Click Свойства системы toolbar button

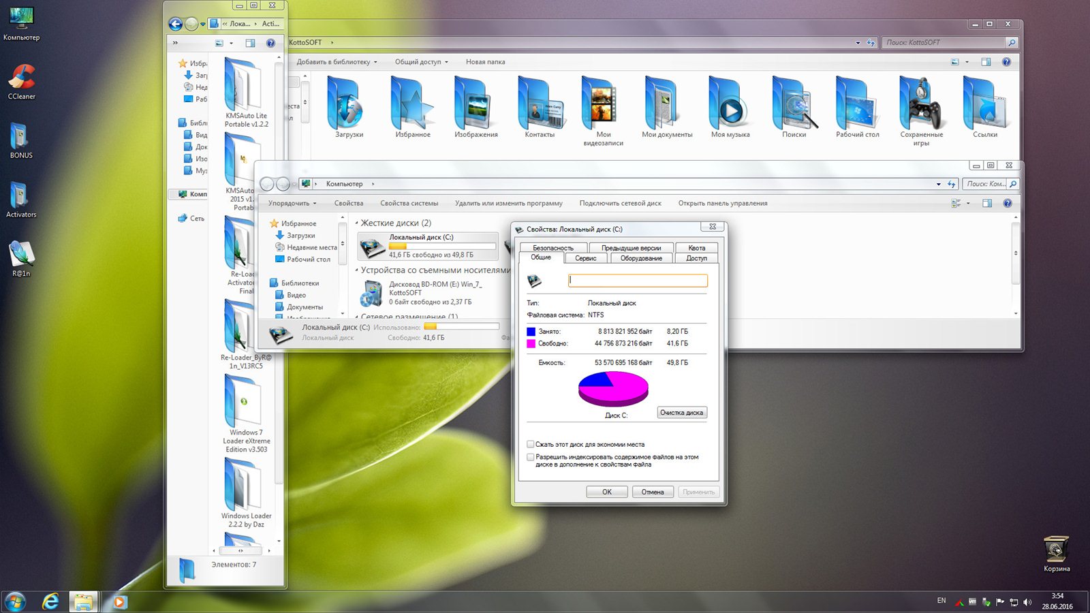409,203
